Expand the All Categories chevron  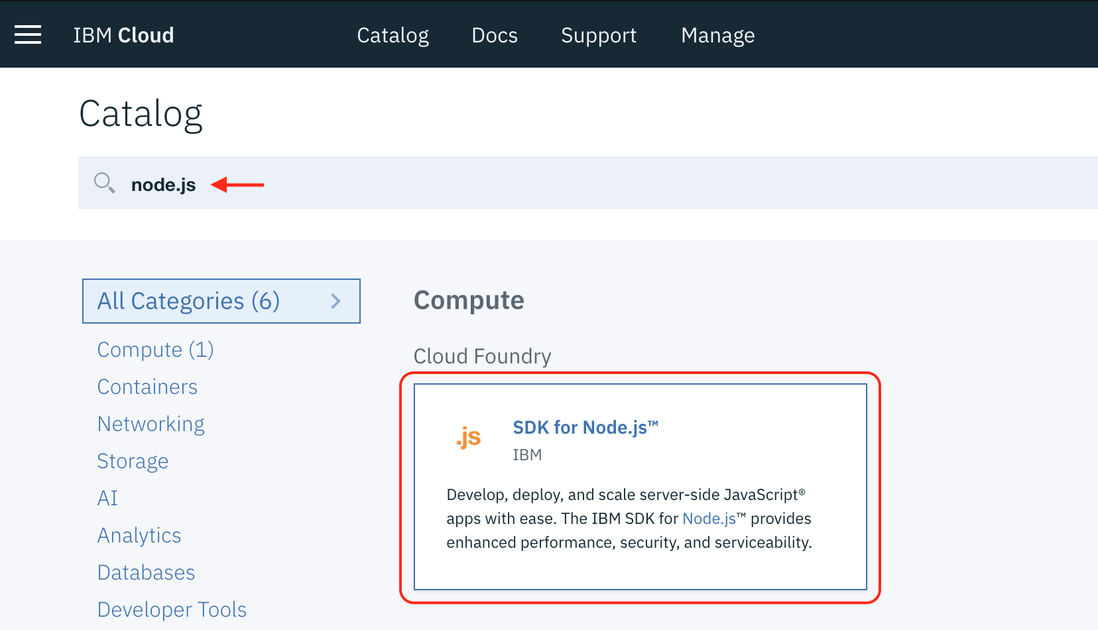click(x=335, y=301)
